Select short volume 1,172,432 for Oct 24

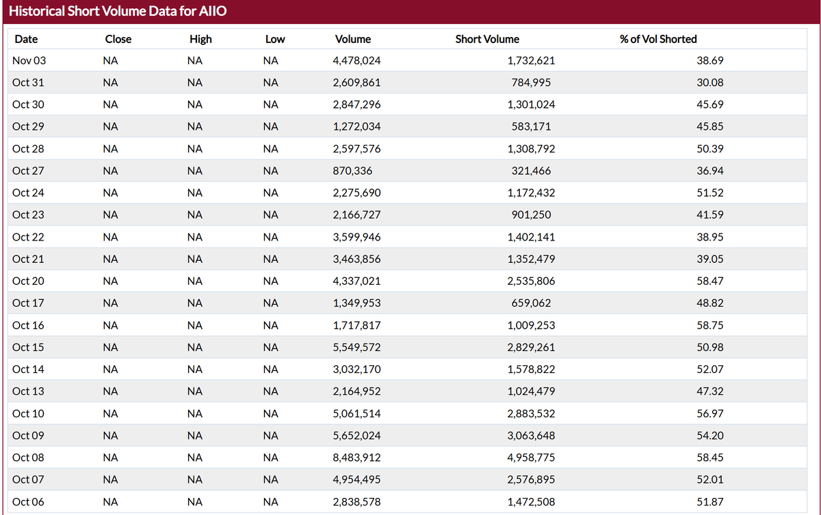click(531, 193)
